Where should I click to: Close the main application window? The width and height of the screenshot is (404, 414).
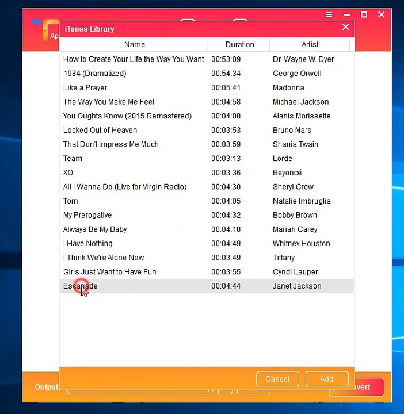pyautogui.click(x=382, y=14)
